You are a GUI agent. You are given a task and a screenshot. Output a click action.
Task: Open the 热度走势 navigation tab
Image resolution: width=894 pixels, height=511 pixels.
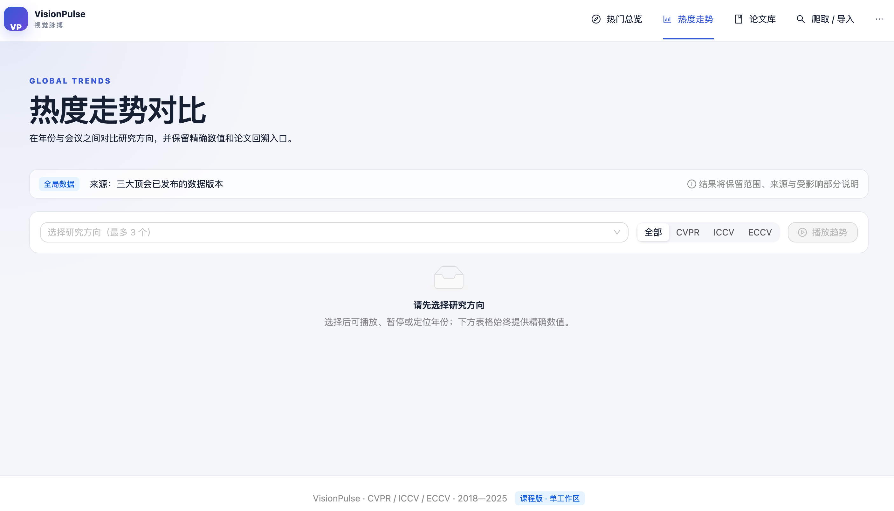pos(688,19)
